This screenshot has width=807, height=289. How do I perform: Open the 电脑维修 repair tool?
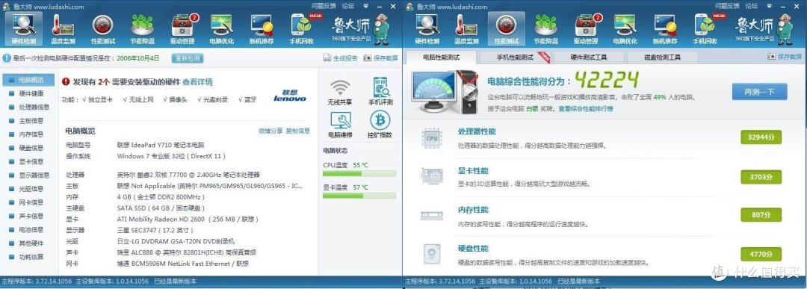pyautogui.click(x=340, y=125)
